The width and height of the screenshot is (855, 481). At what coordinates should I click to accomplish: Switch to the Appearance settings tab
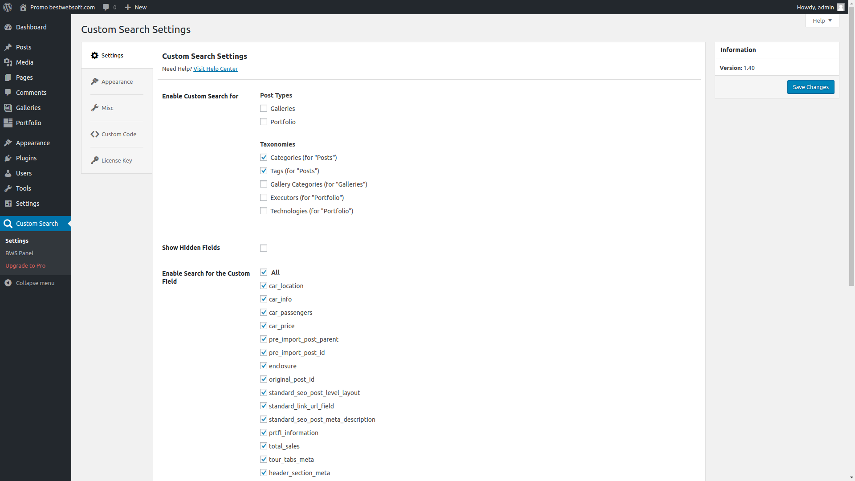[x=117, y=82]
